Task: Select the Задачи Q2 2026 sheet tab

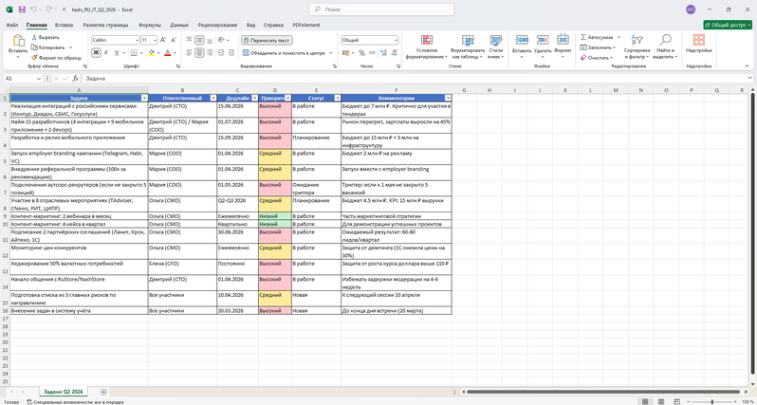Action: [65, 392]
